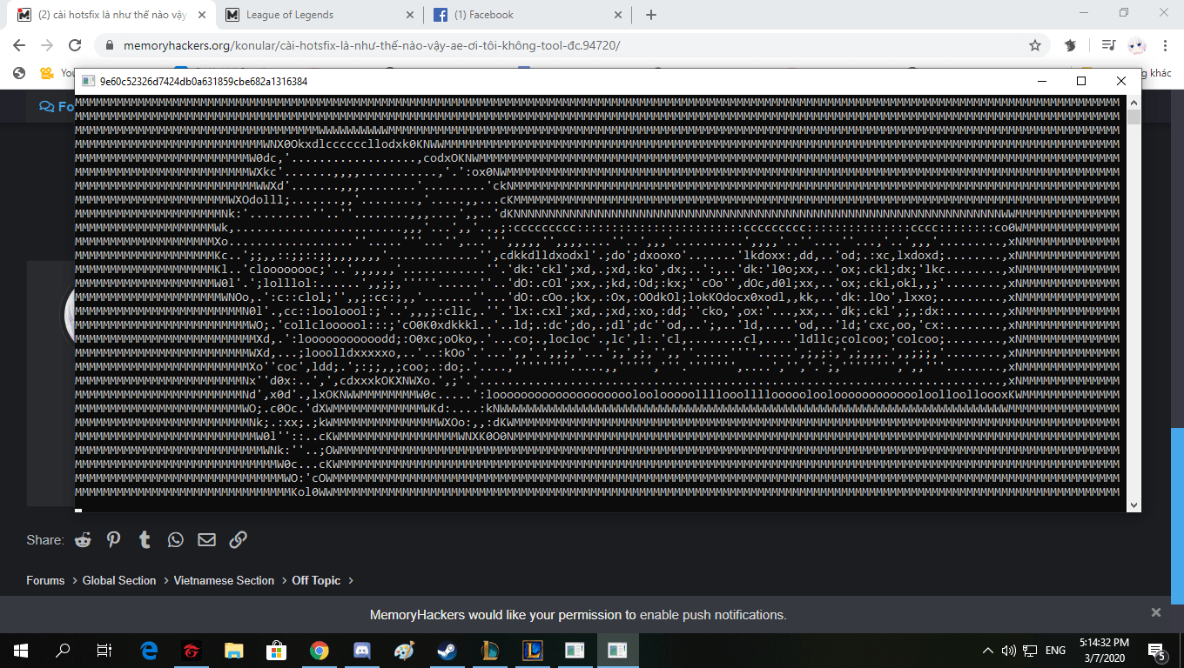Open Microsoft Store from the taskbar
Image resolution: width=1184 pixels, height=668 pixels.
[277, 650]
